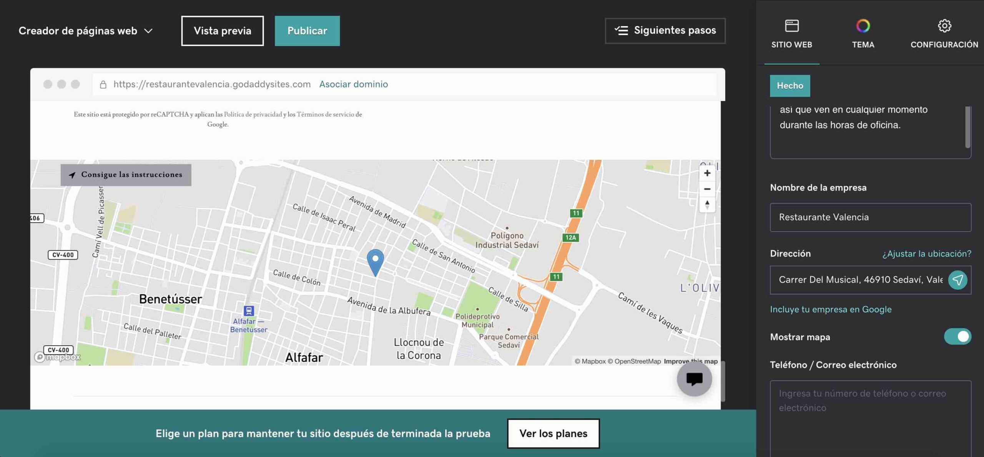Click the Mapbox logo on the map

(58, 356)
